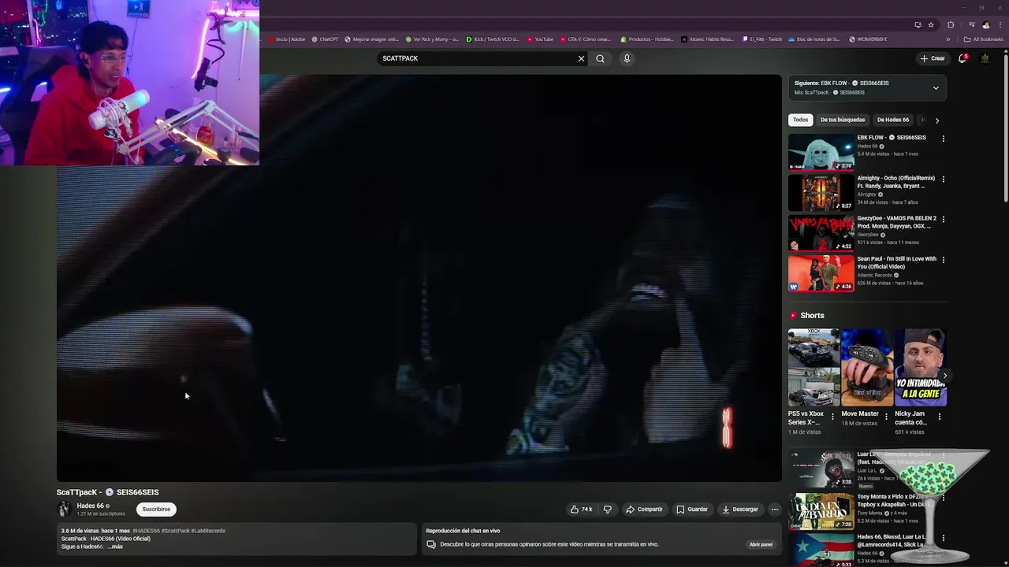Screen dimensions: 1009x567
Task: Open Hades 66 channel avatar
Action: tap(65, 509)
